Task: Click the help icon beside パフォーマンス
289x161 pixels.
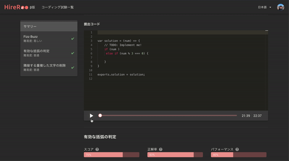Action: (x=237, y=149)
